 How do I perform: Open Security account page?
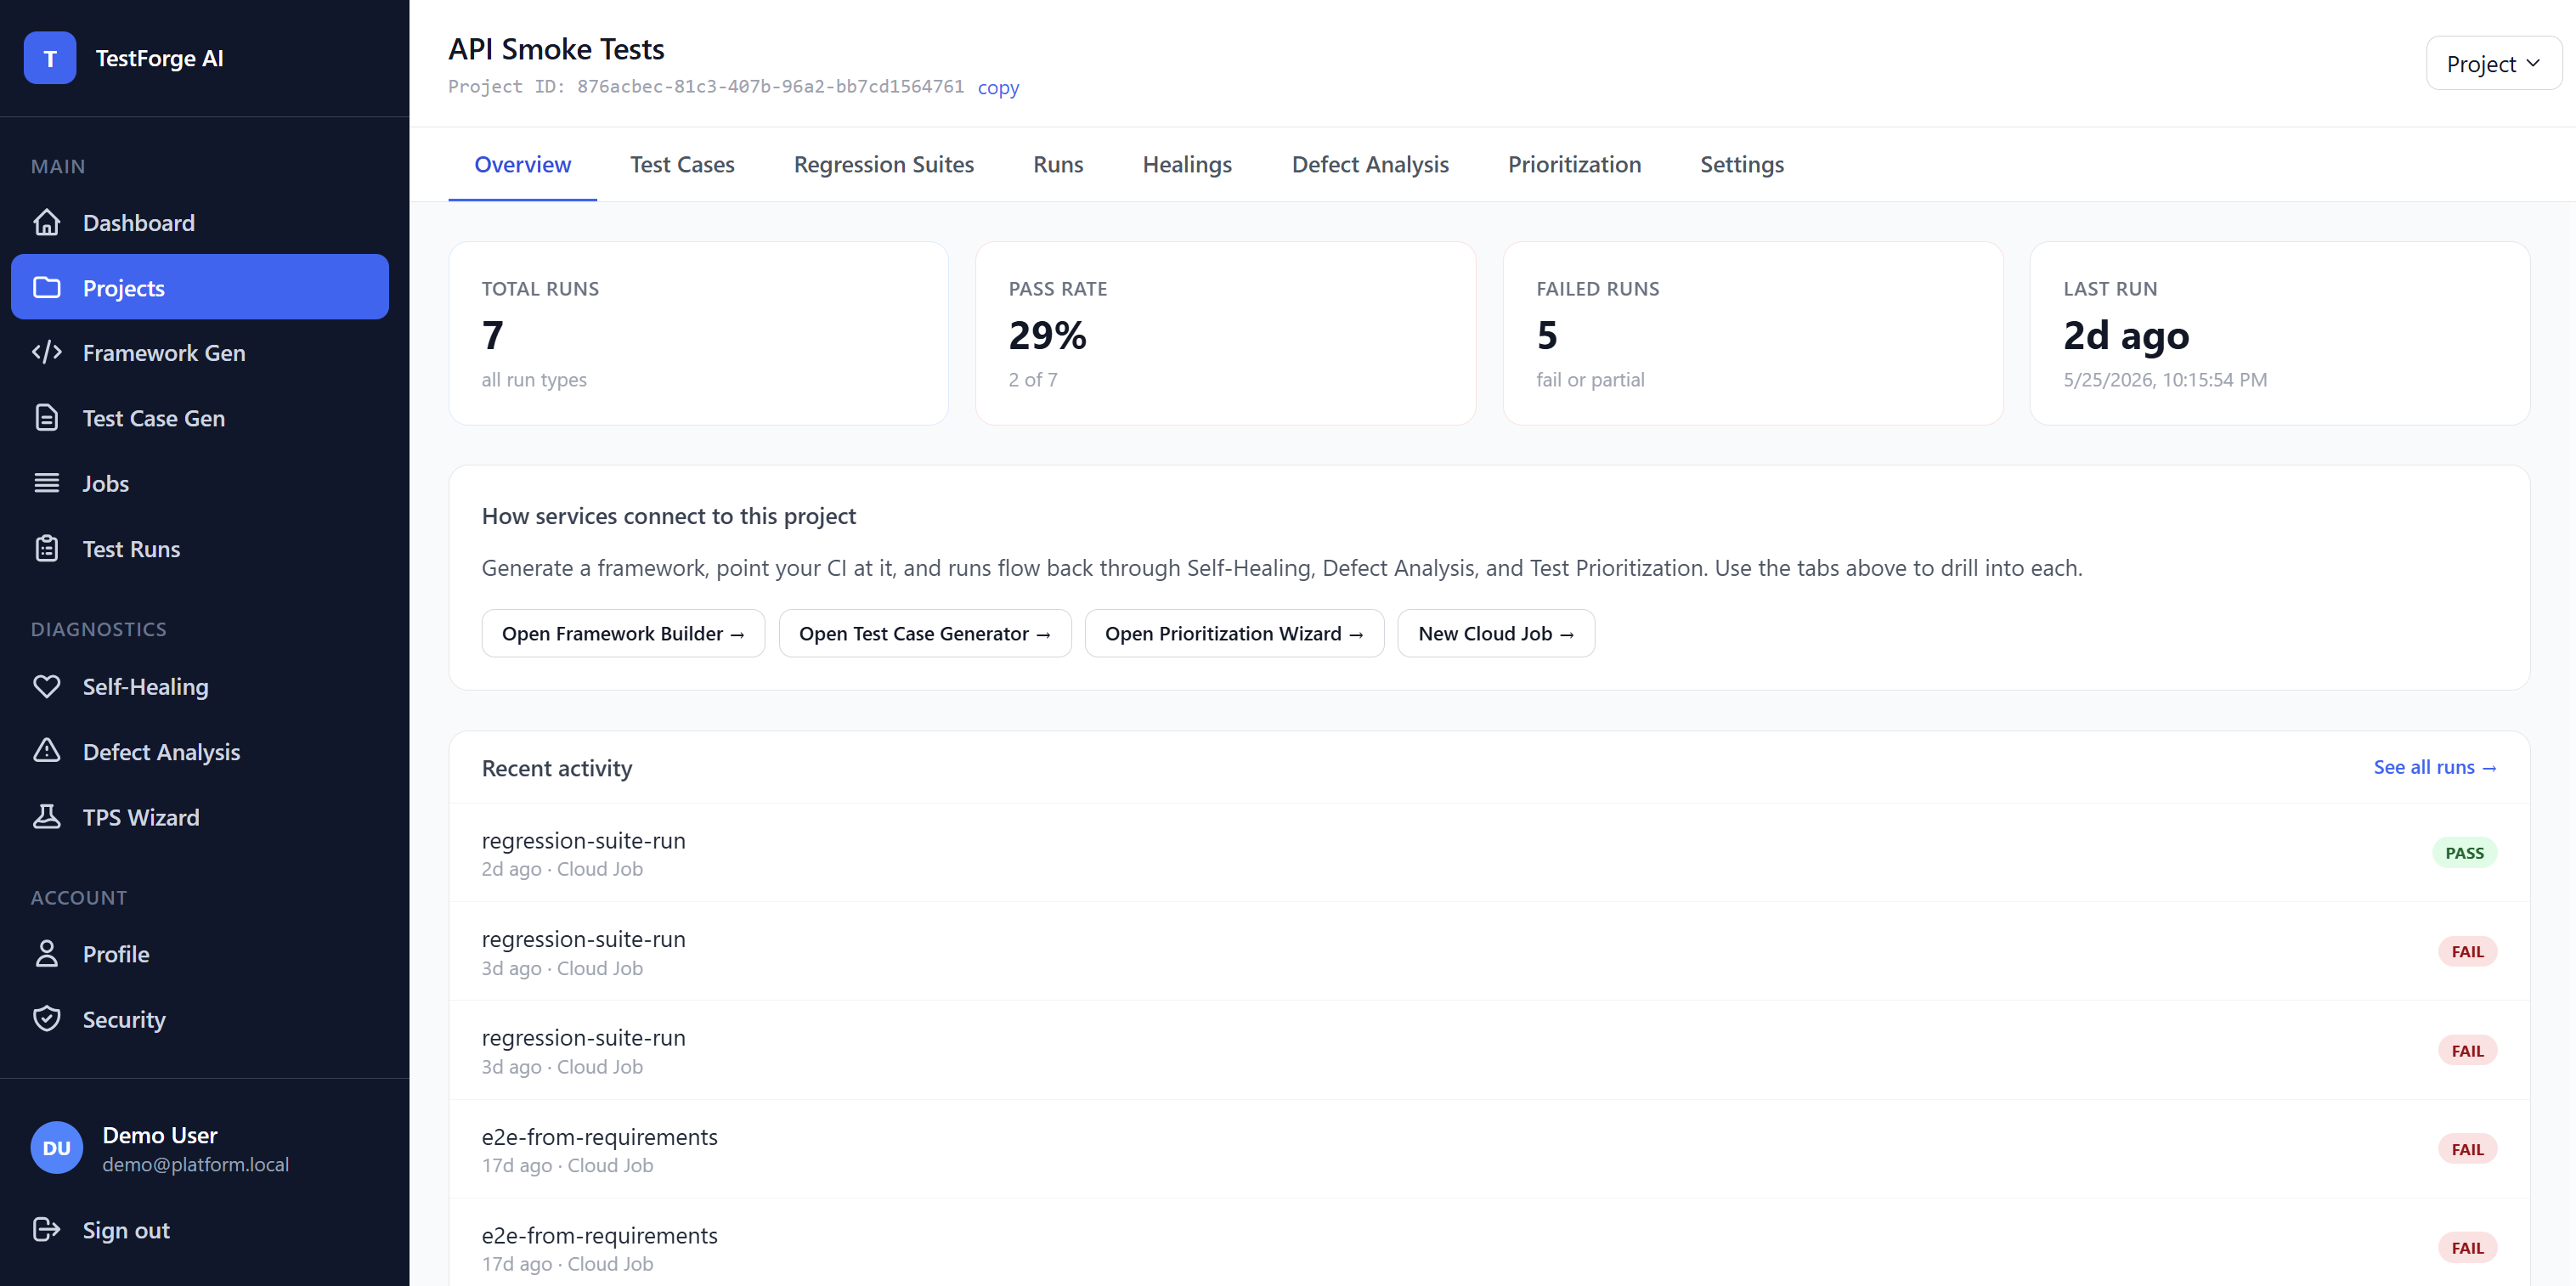coord(200,1019)
